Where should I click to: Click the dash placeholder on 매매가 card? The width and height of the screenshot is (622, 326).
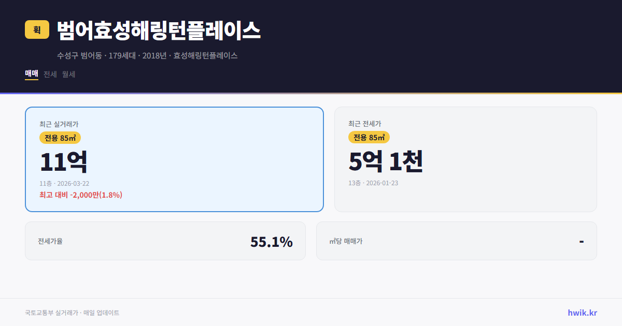[581, 241]
